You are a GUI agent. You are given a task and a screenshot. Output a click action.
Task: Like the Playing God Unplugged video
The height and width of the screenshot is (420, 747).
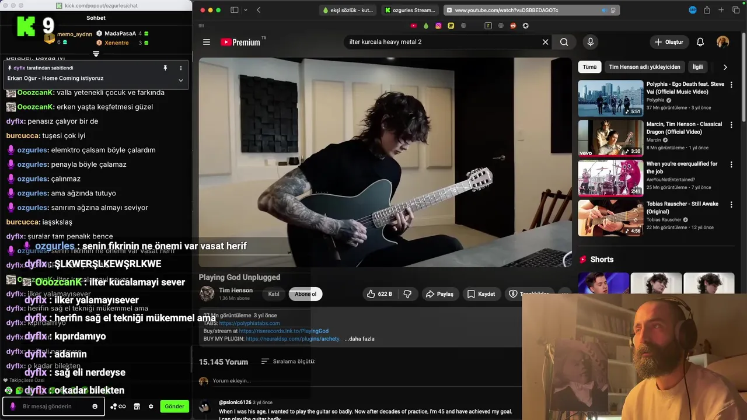(379, 294)
